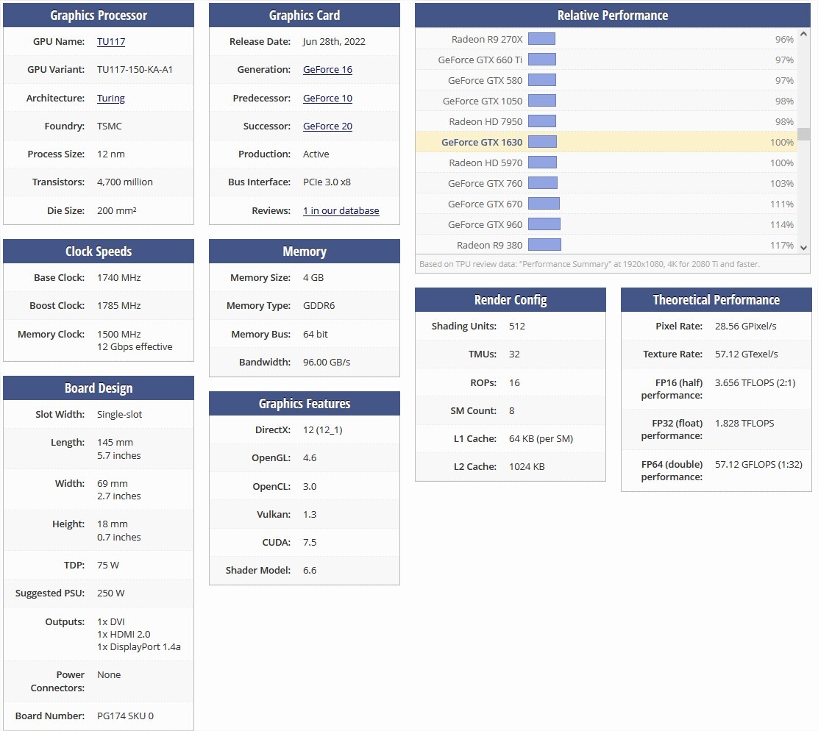818x731 pixels.
Task: Click the scroll up arrow in Relative Performance
Action: (x=804, y=34)
